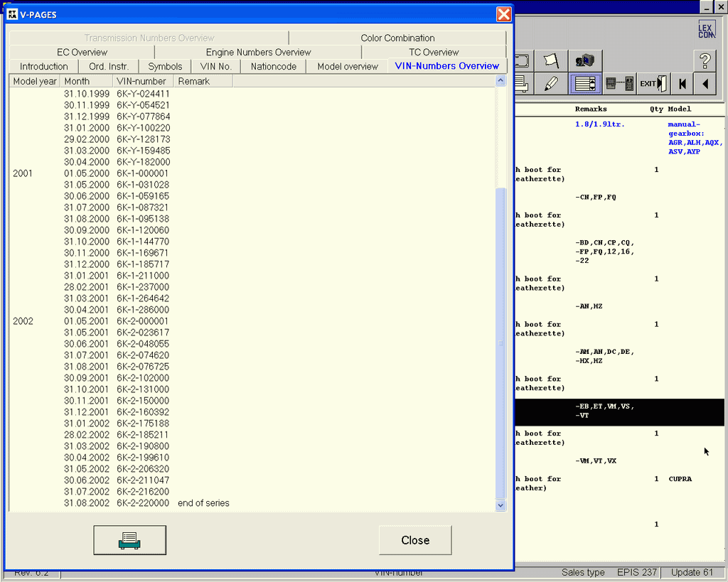Viewport: 728px width, 582px height.
Task: Click the pencil edit toolbar icon
Action: point(551,84)
